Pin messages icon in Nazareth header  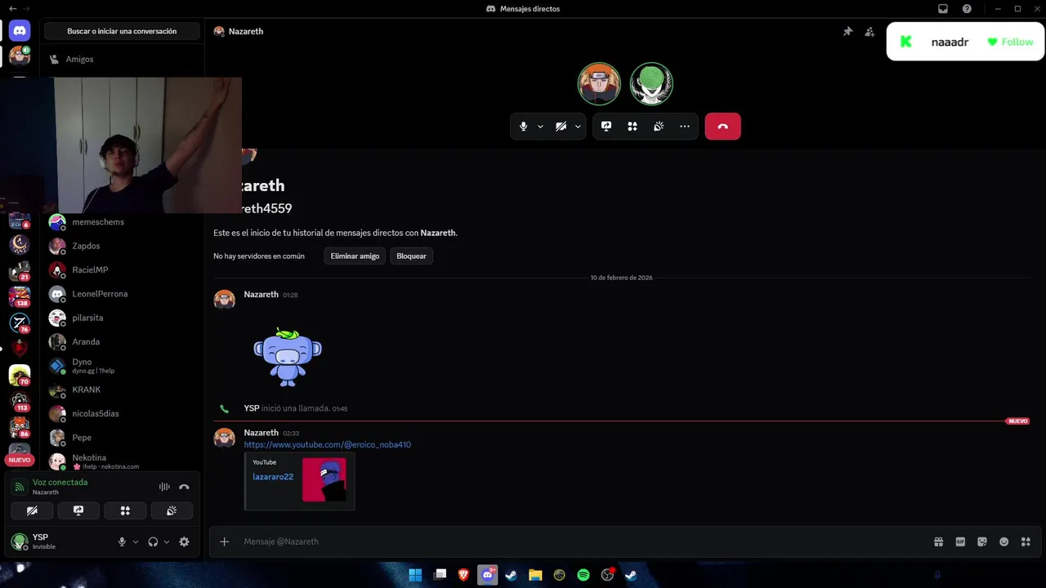coord(847,32)
